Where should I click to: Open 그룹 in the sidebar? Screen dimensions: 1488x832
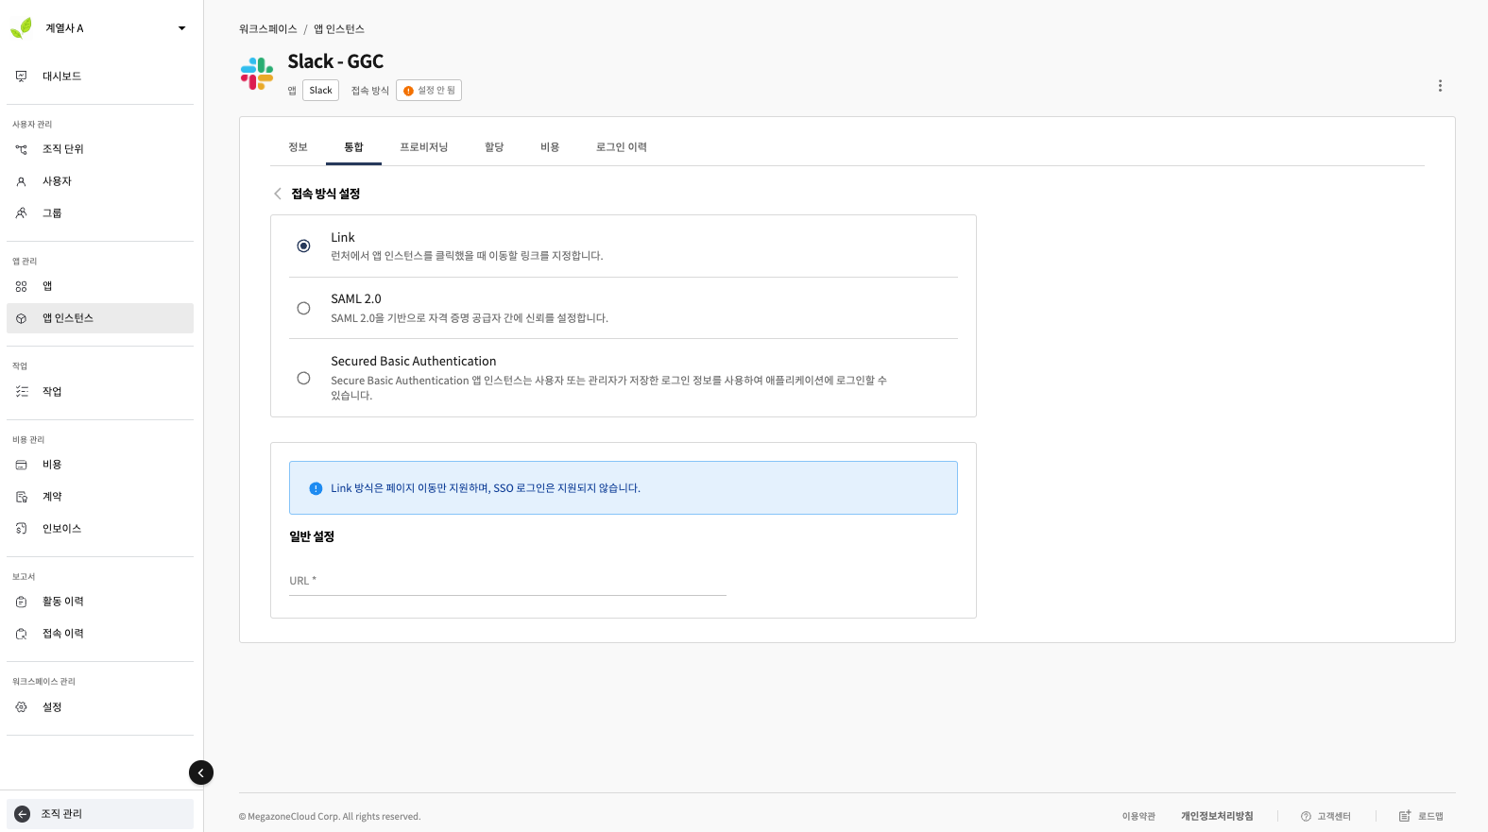100,213
